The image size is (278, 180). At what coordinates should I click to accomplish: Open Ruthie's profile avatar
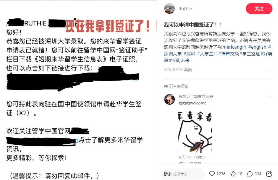169,9
